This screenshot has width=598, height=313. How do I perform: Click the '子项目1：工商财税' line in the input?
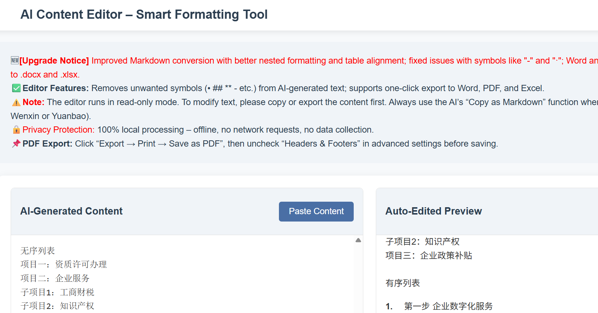57,292
